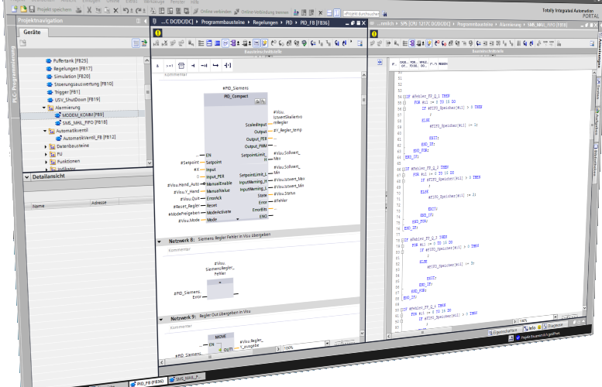Select AutomatikVentil_FB [FB12] block

pyautogui.click(x=86, y=137)
